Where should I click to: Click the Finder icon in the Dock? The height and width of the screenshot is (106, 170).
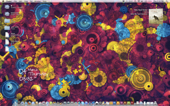16,103
